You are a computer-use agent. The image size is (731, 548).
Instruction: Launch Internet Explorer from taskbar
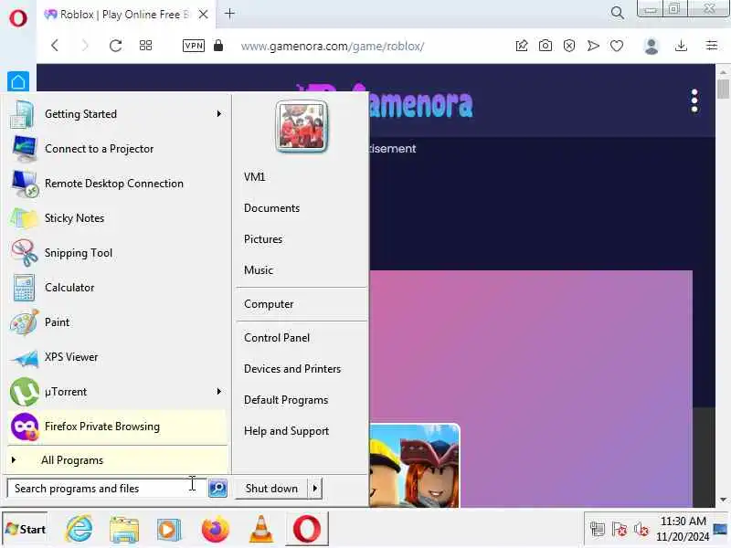(x=79, y=529)
